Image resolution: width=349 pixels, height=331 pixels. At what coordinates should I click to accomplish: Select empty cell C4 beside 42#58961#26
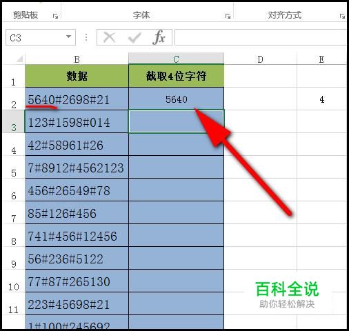tap(176, 144)
